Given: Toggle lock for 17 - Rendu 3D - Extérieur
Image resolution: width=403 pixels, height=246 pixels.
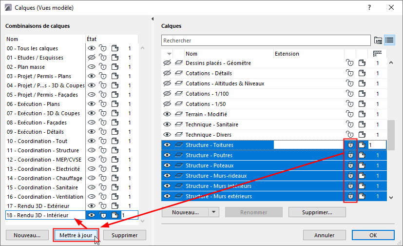Looking at the screenshot, I should coord(103,206).
